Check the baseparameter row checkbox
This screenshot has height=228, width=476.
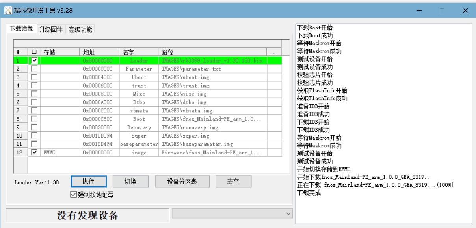click(x=34, y=144)
